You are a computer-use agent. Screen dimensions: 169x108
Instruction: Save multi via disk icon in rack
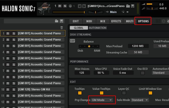pyautogui.click(x=62, y=21)
